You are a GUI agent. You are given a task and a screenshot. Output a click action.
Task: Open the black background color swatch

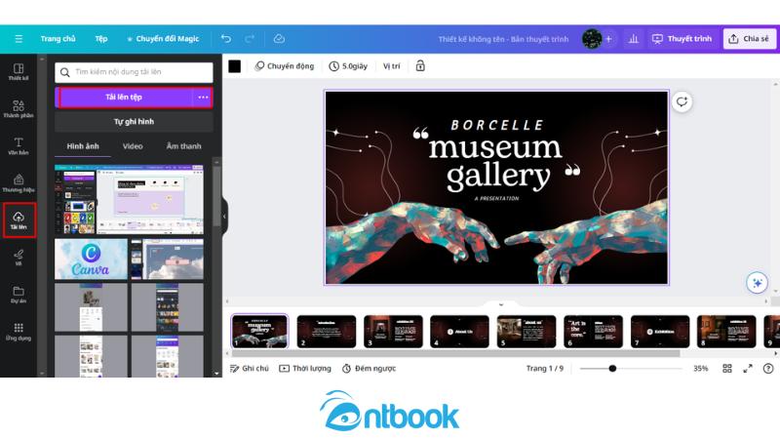click(234, 66)
